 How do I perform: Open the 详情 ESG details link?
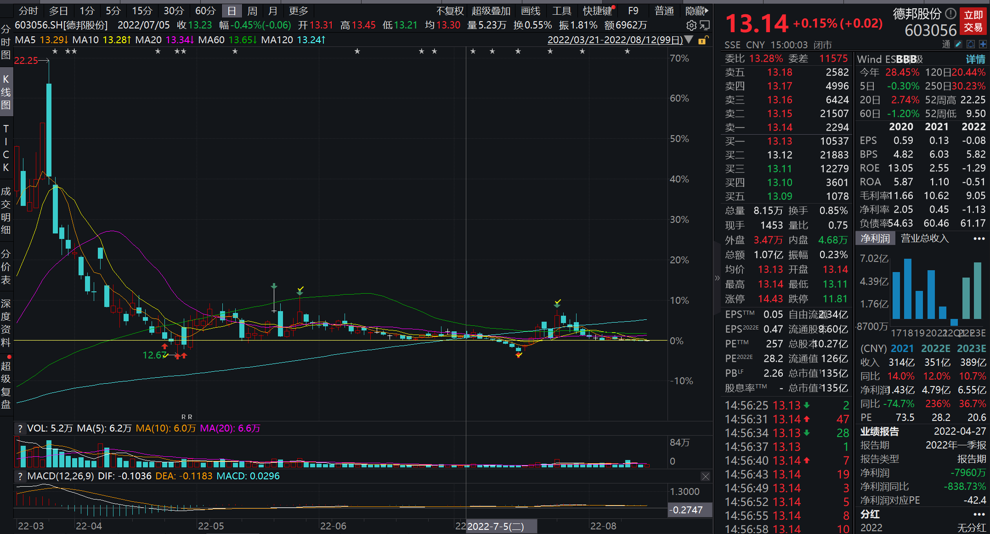pos(975,59)
